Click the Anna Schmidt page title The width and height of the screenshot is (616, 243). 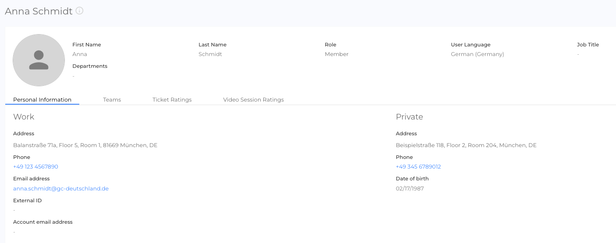pyautogui.click(x=39, y=11)
